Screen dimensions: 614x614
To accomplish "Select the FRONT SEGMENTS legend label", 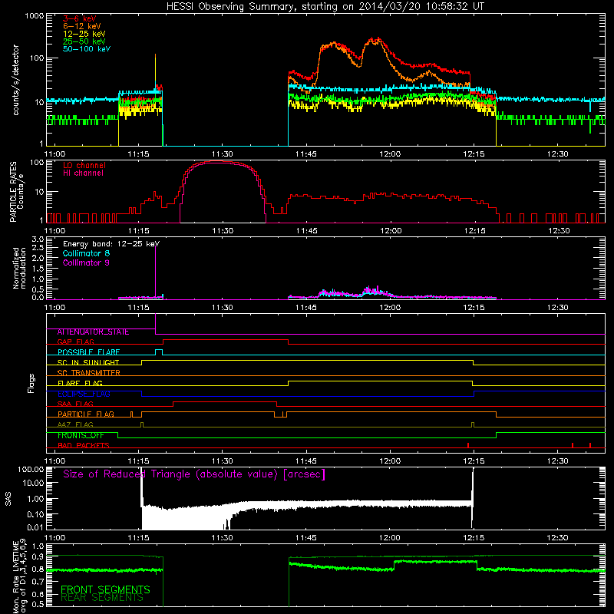I will tap(105, 589).
